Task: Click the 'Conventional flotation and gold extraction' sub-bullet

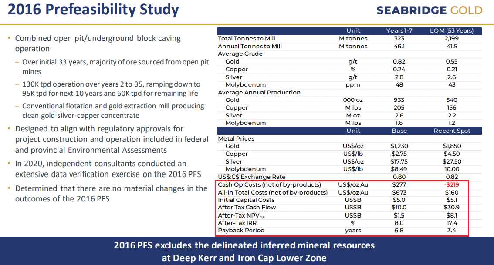Action: 113,111
